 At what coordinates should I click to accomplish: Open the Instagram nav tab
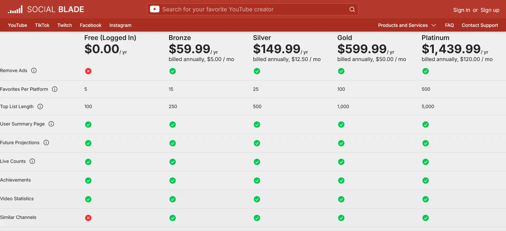(120, 25)
